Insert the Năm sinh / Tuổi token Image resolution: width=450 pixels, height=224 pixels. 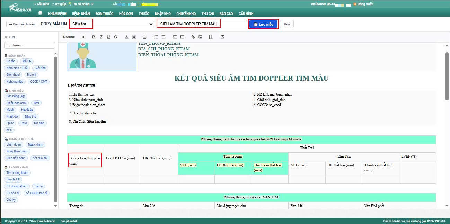(17, 68)
